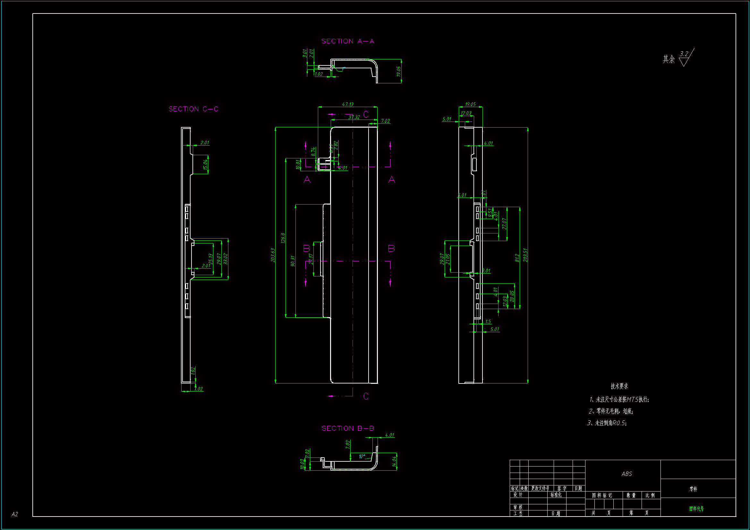Image resolution: width=750 pixels, height=530 pixels.
Task: Click the 203.63 overall height dimension
Action: tap(273, 255)
